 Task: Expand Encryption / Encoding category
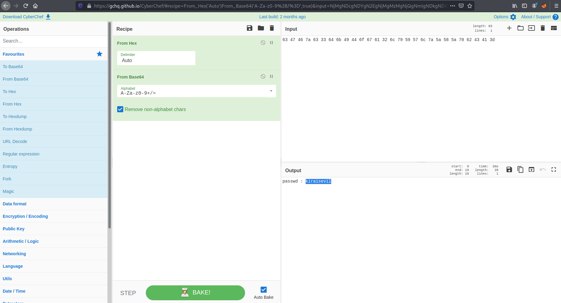54,216
